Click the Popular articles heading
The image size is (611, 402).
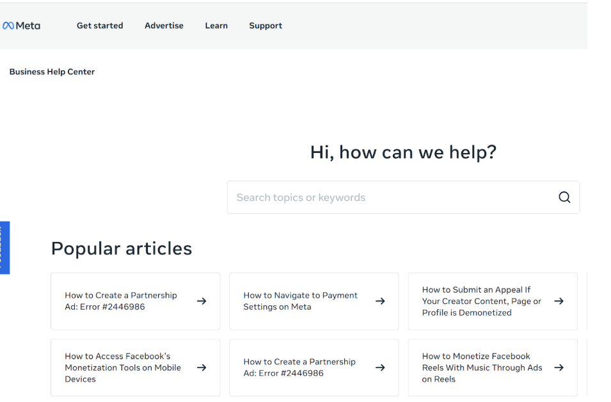122,248
